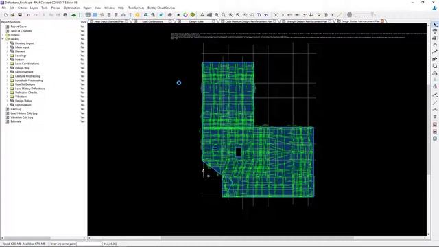Expand the Criteria folder in report tree
Image resolution: width=439 pixels, height=247 pixels.
click(x=3, y=35)
